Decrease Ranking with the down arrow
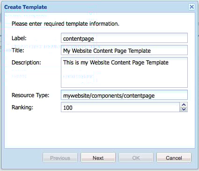199x171 pixels. pos(184,109)
